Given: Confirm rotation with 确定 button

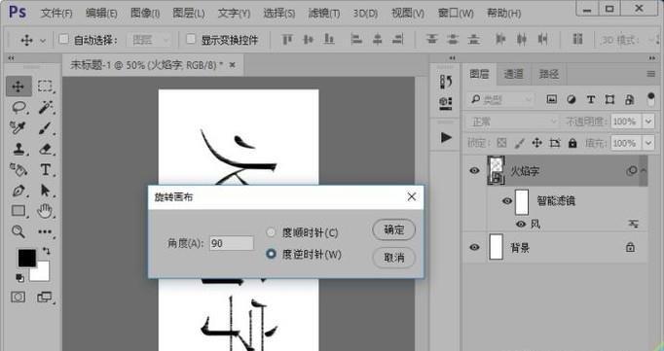Looking at the screenshot, I should [394, 229].
